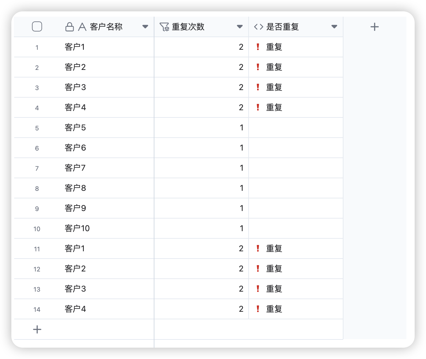
Task: Click the 重复 label in row 2
Action: (274, 67)
